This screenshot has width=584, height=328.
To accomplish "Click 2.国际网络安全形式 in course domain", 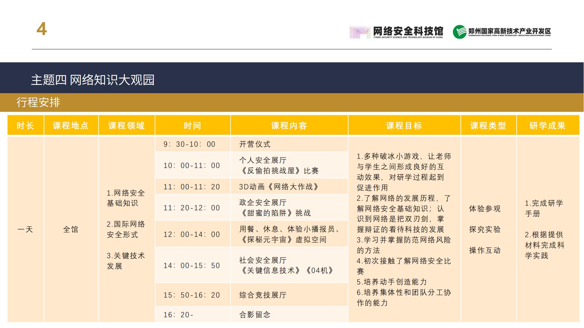I will coord(126,229).
